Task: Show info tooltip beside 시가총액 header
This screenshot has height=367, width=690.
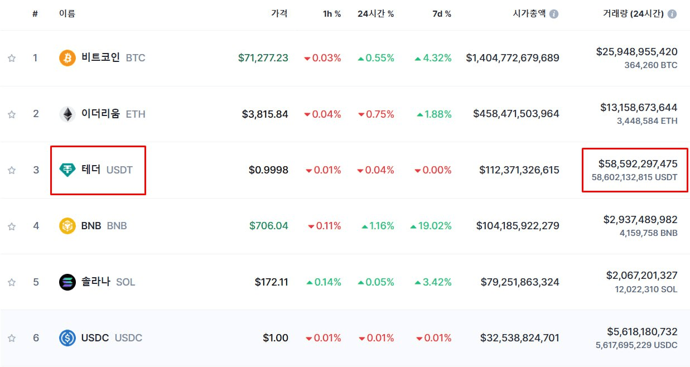Action: click(x=554, y=14)
